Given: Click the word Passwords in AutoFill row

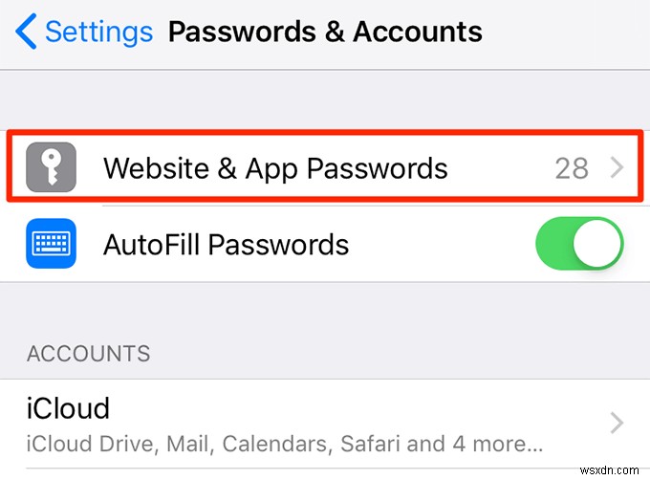Looking at the screenshot, I should pos(278,244).
